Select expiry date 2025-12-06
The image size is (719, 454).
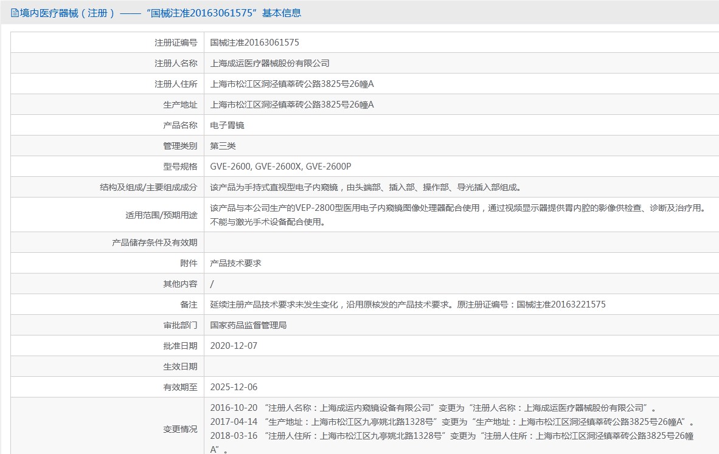(x=234, y=387)
